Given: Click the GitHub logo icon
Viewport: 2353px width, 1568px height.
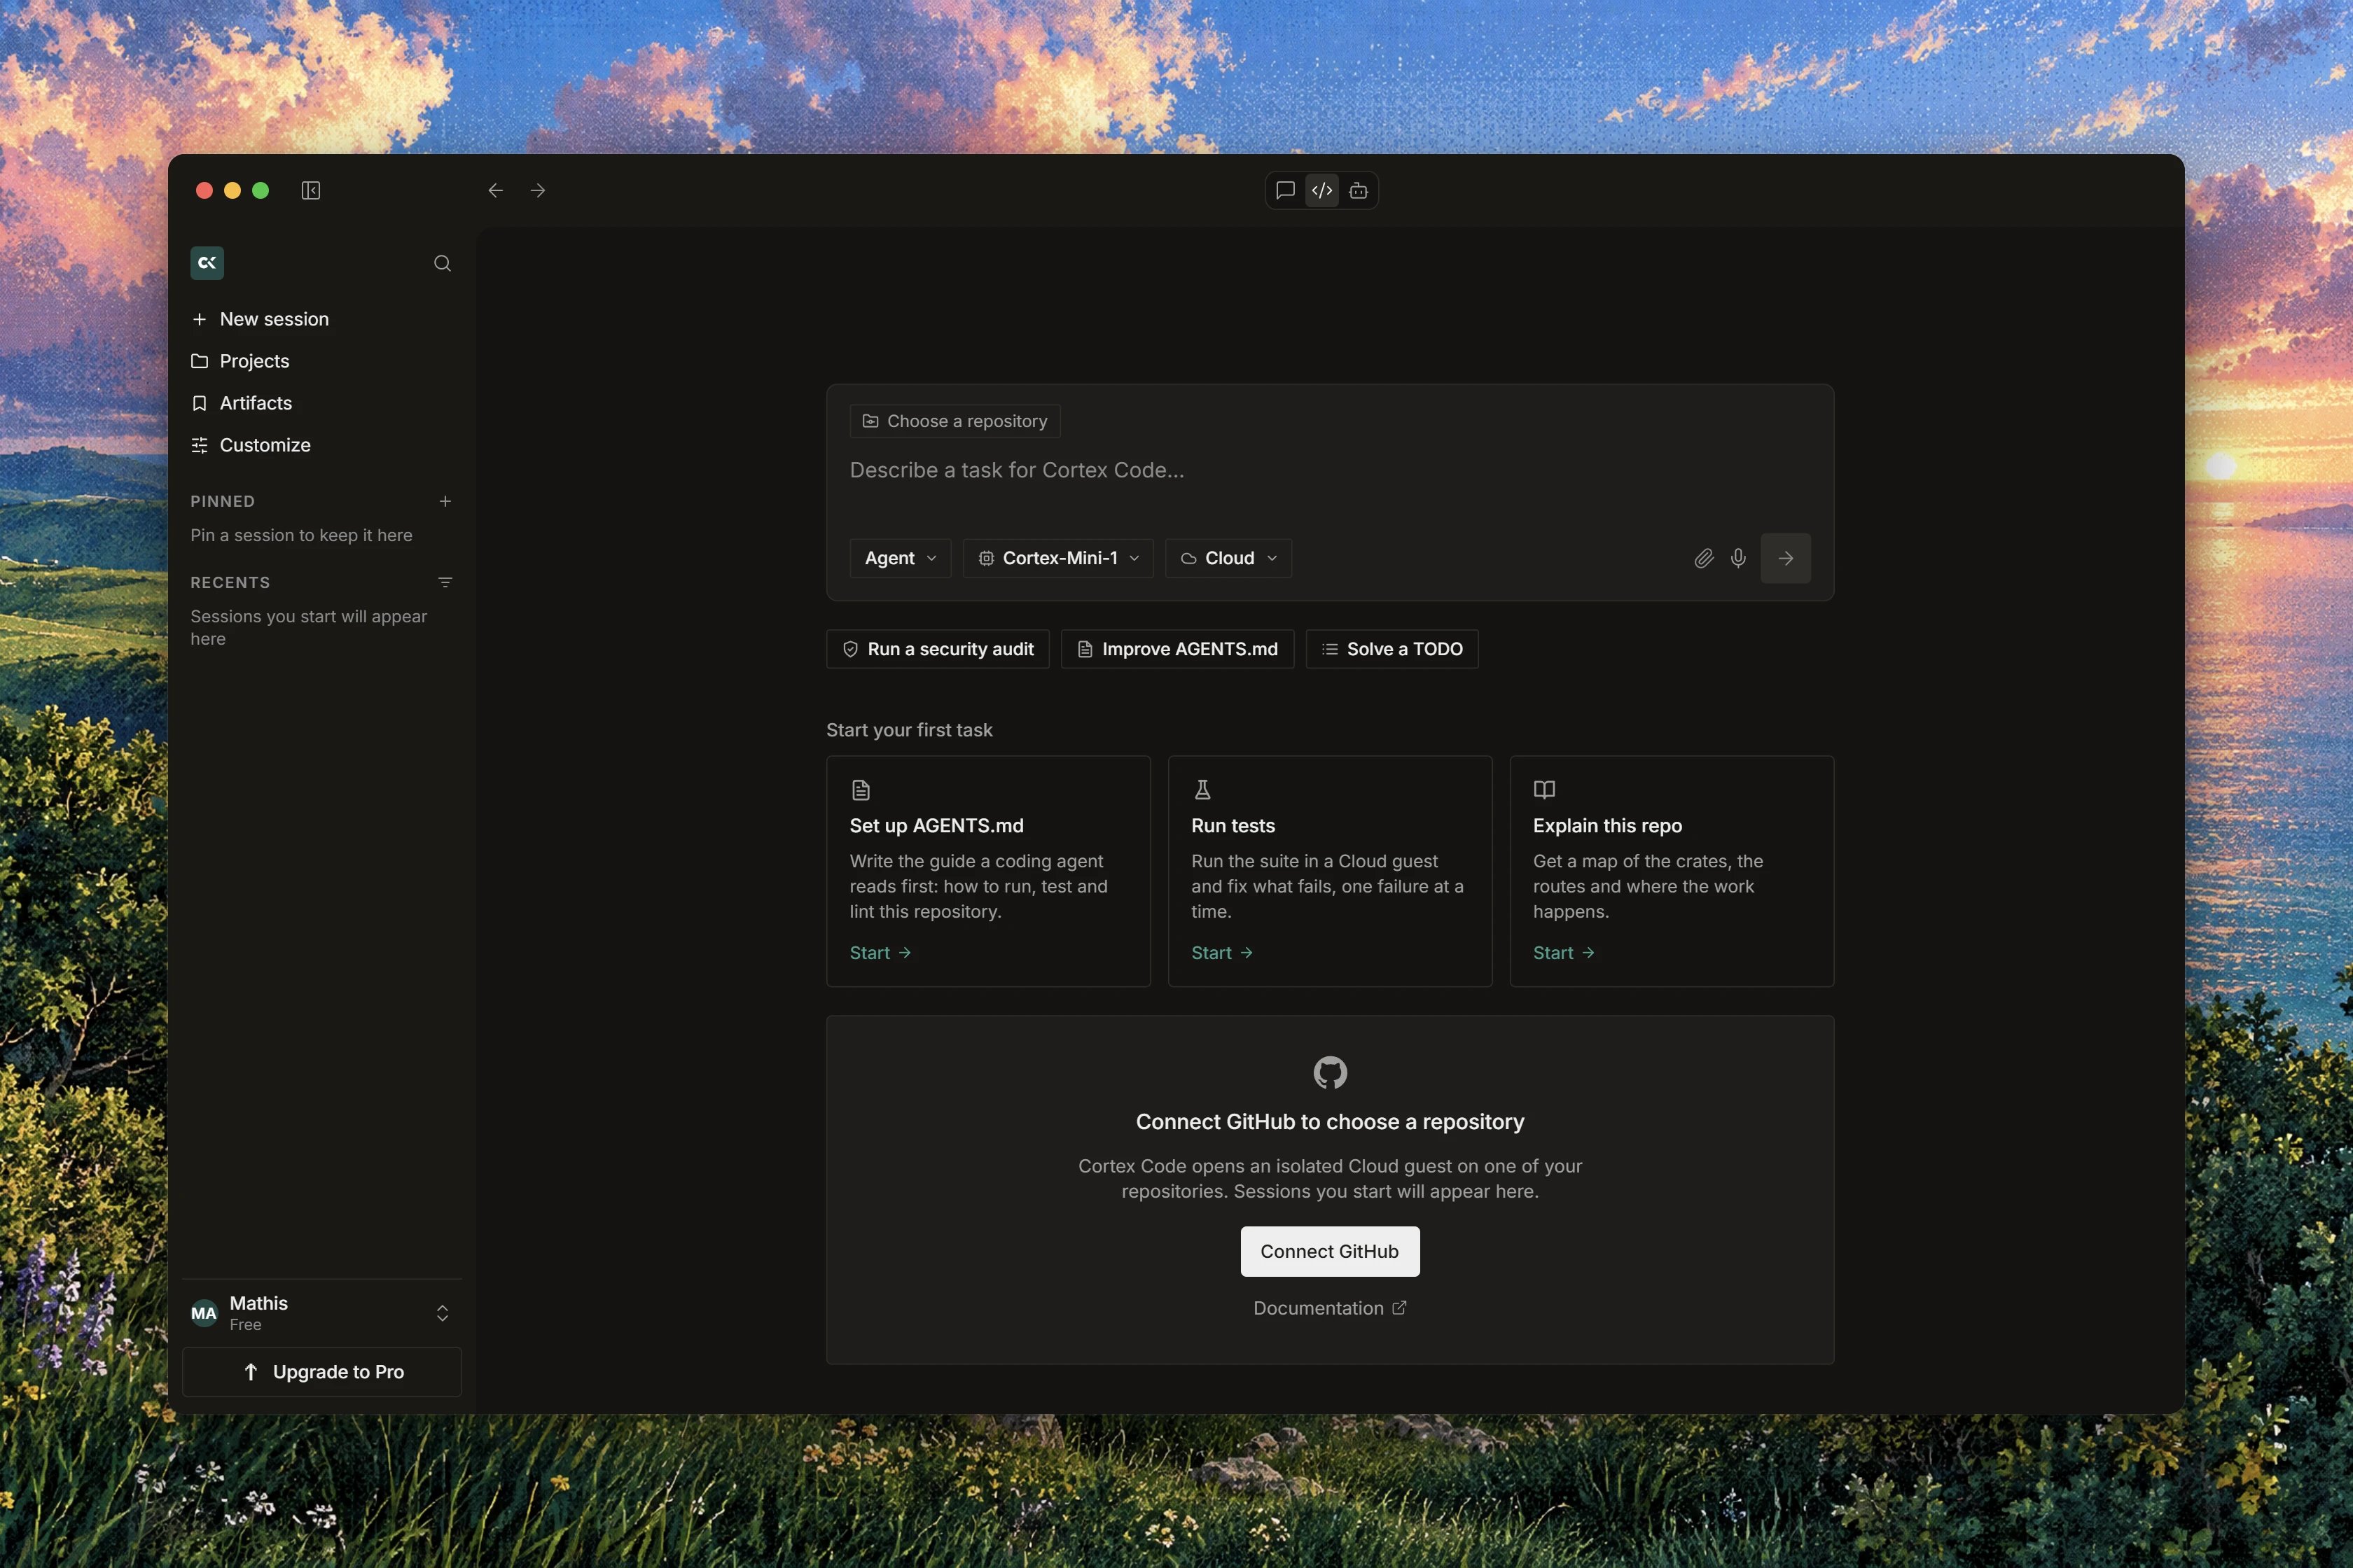Looking at the screenshot, I should point(1330,1073).
